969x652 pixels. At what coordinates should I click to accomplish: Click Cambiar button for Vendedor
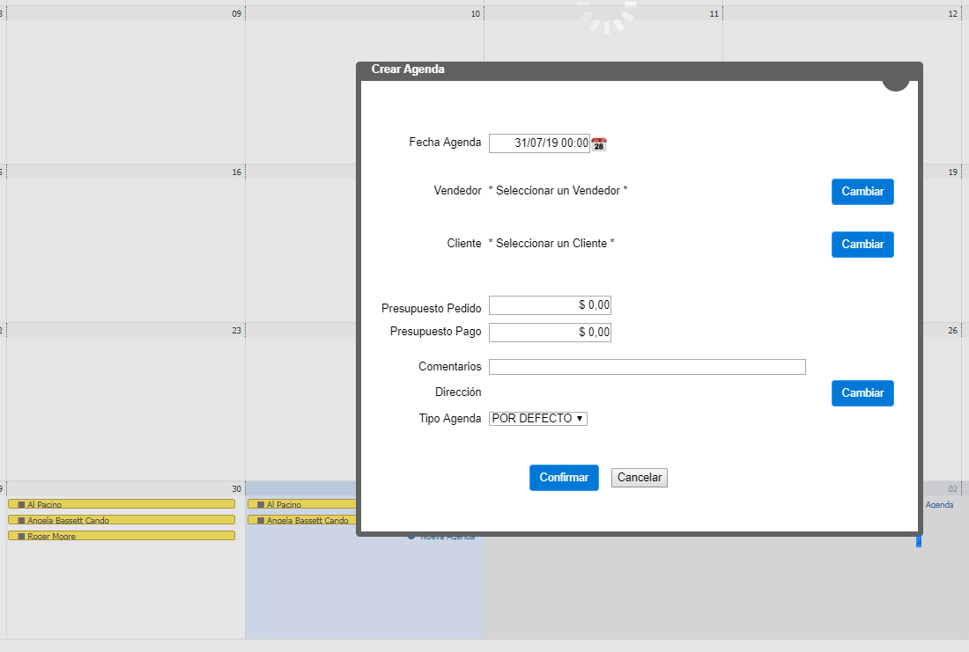[x=862, y=192]
